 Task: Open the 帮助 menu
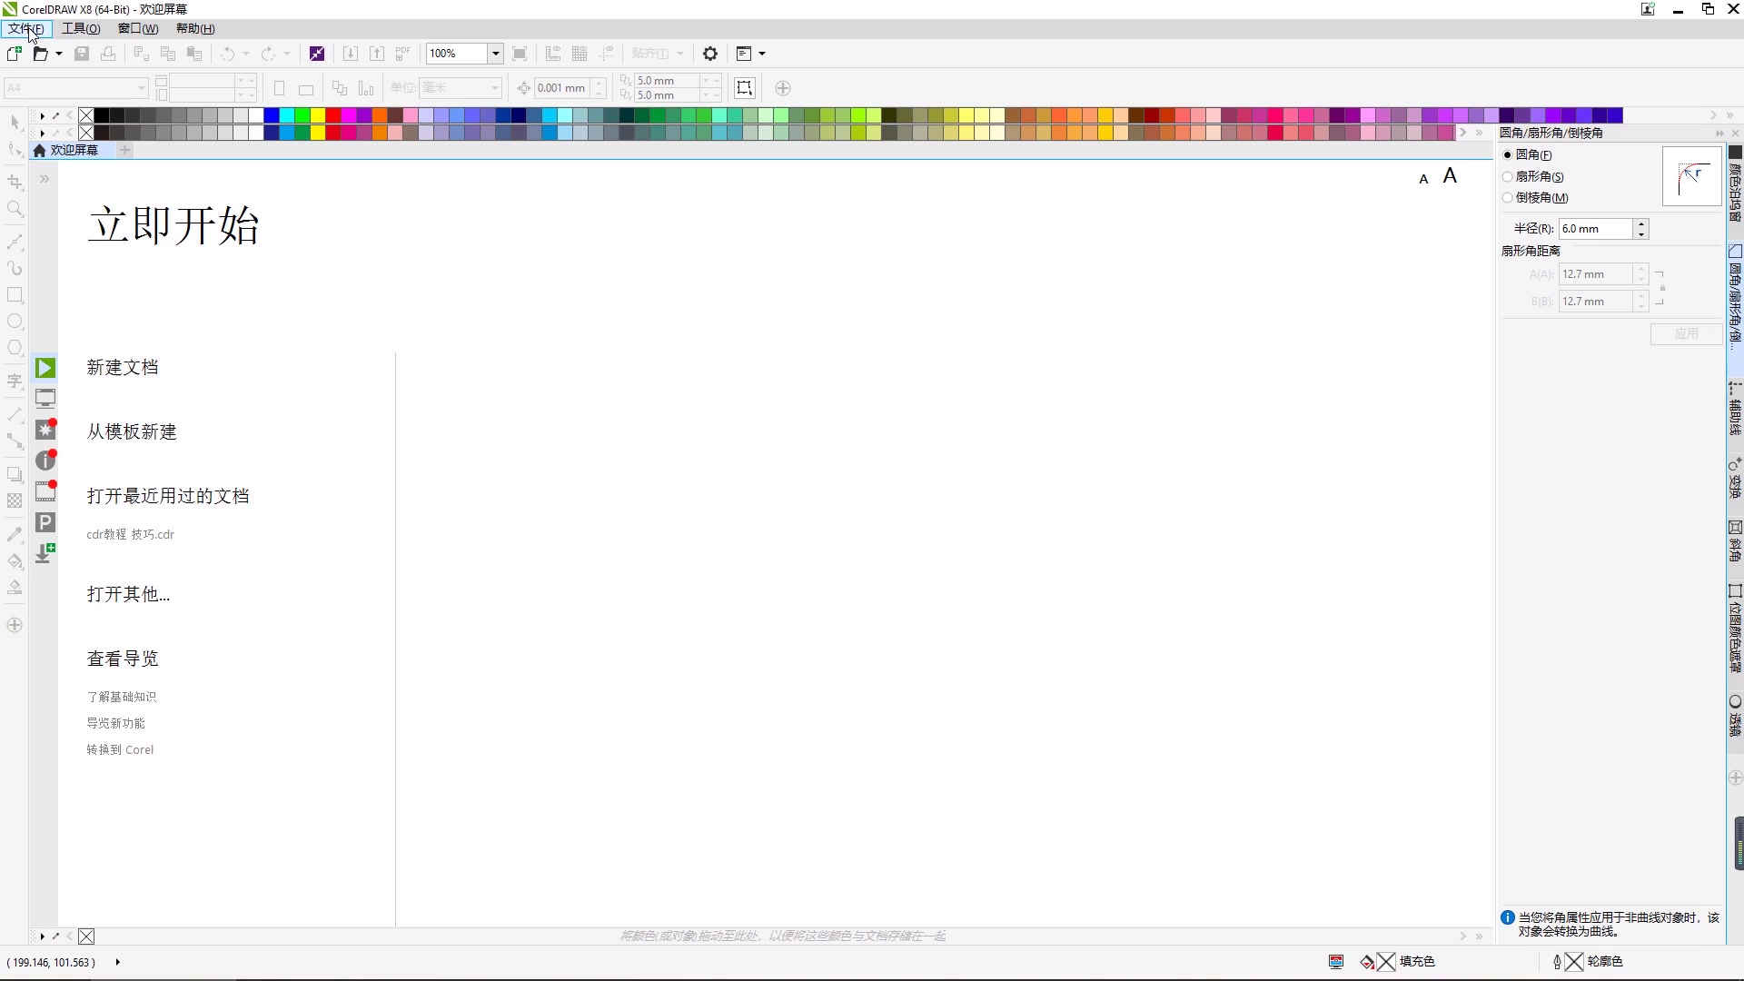click(x=195, y=28)
